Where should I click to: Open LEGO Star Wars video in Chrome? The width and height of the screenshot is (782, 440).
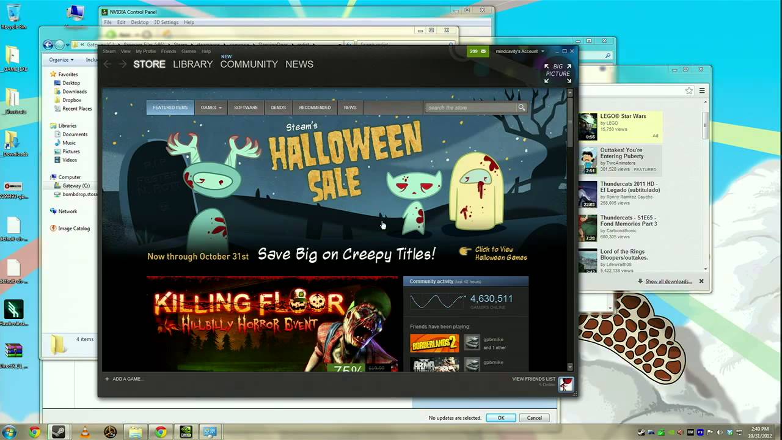pos(623,116)
